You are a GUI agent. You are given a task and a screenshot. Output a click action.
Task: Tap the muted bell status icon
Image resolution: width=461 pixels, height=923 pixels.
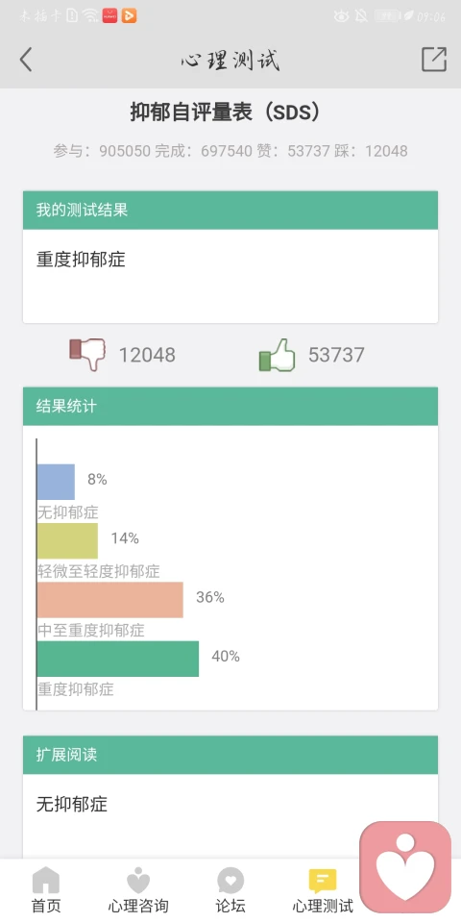[362, 16]
